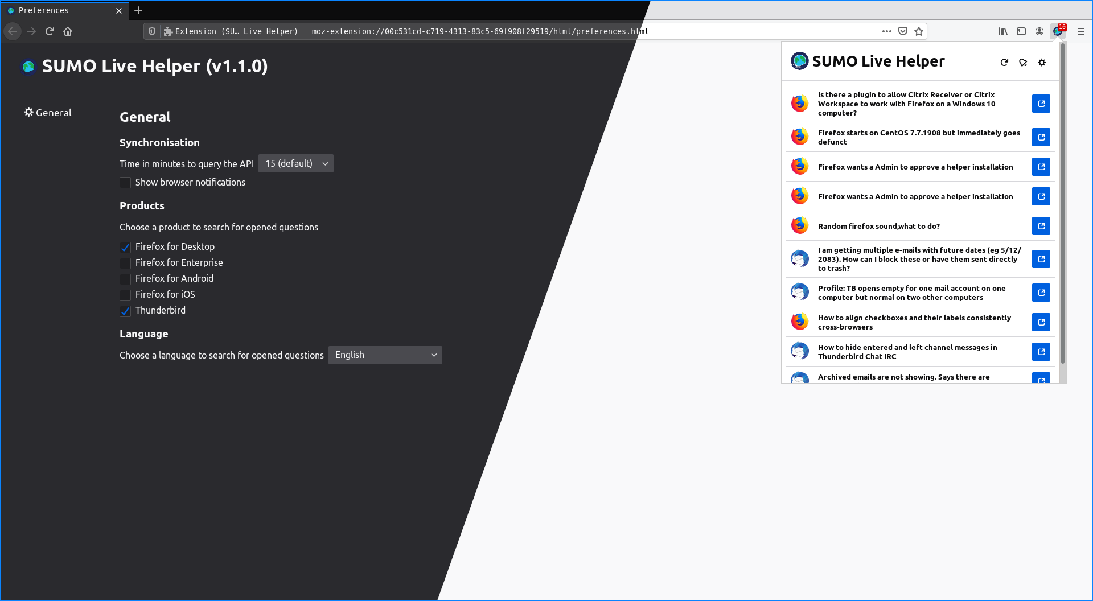Open the Library toolbar button
The height and width of the screenshot is (601, 1093).
point(1003,31)
